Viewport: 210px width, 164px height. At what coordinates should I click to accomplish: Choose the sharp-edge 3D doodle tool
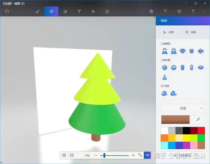[x=164, y=93]
